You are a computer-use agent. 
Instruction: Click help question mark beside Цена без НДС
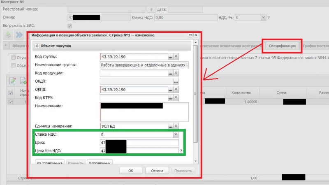pyautogui.click(x=181, y=151)
